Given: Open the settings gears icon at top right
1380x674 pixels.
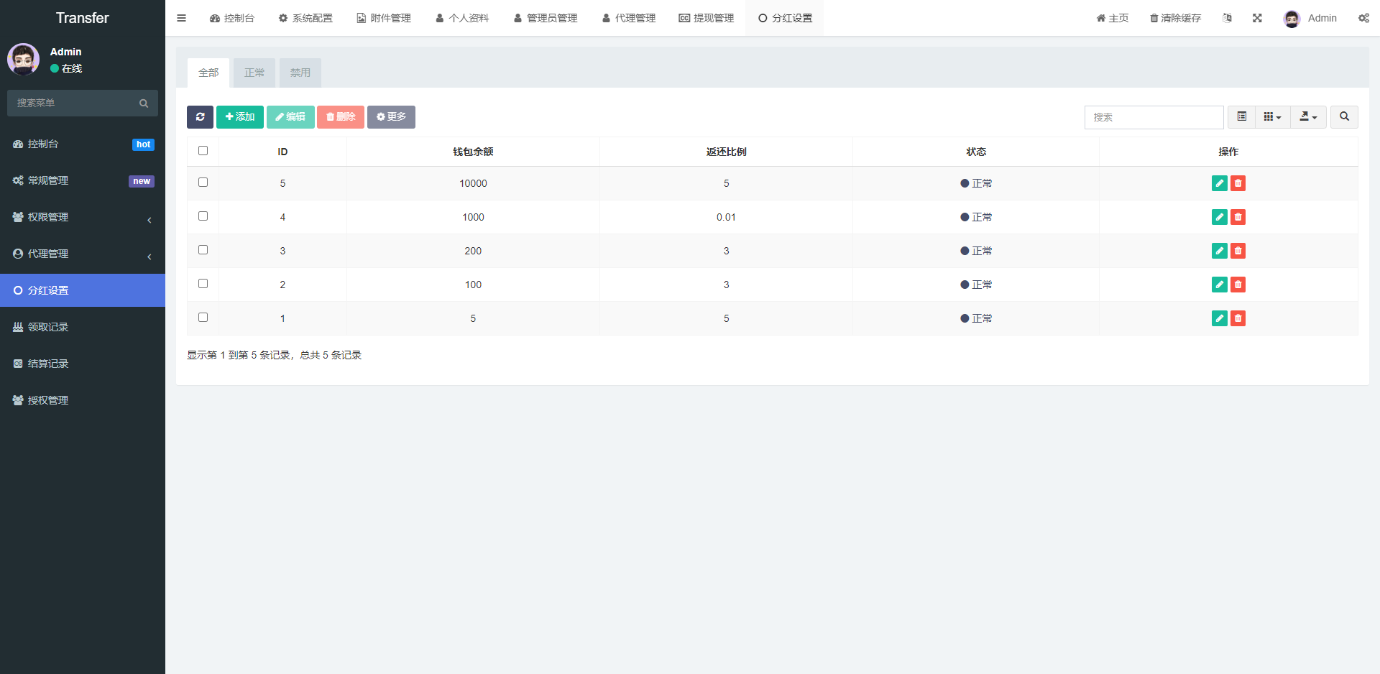Looking at the screenshot, I should [1363, 18].
